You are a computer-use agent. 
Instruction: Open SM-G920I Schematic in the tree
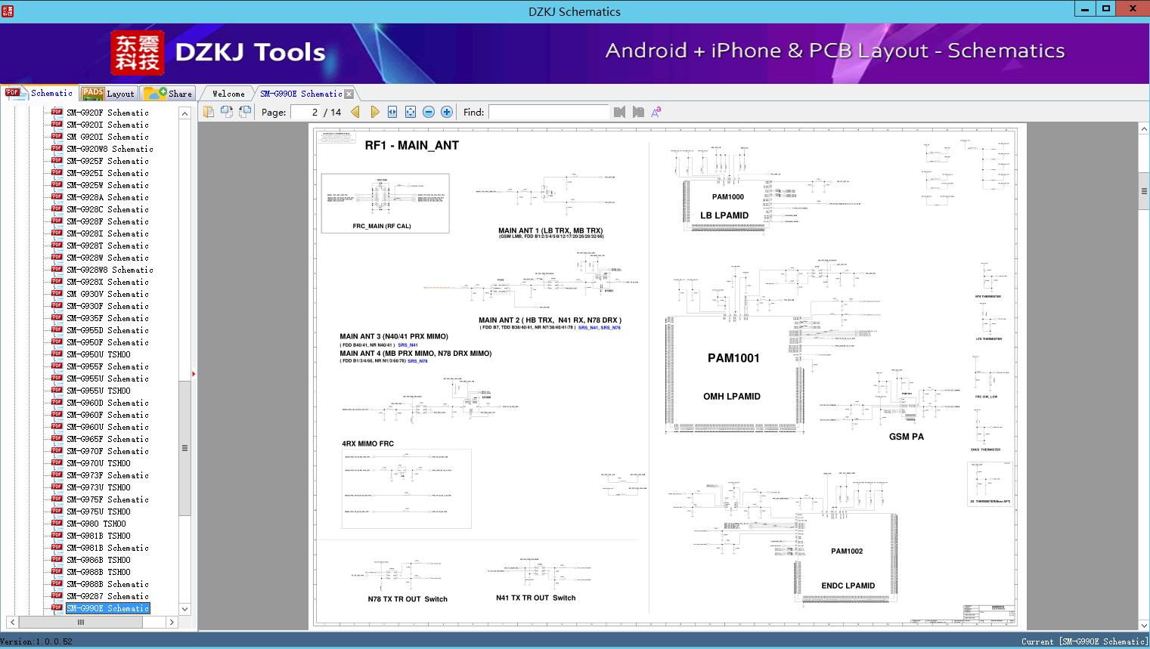pos(107,125)
